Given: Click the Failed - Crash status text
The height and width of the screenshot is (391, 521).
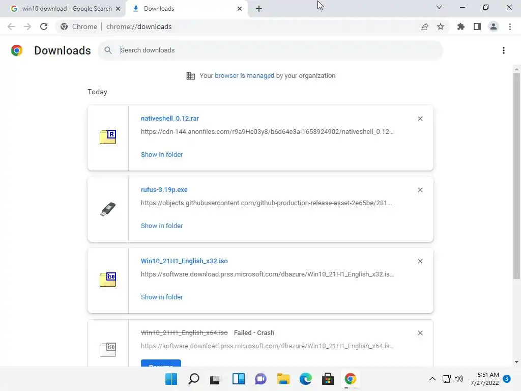Looking at the screenshot, I should point(254,333).
